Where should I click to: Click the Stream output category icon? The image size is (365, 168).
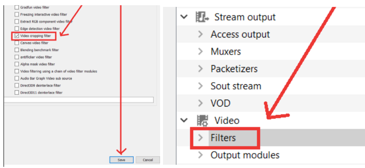click(x=202, y=17)
